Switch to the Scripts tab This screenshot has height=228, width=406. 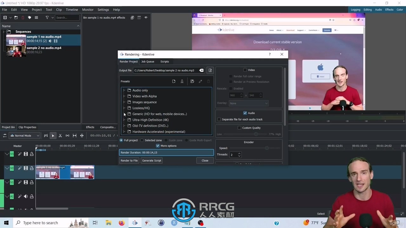pyautogui.click(x=165, y=61)
